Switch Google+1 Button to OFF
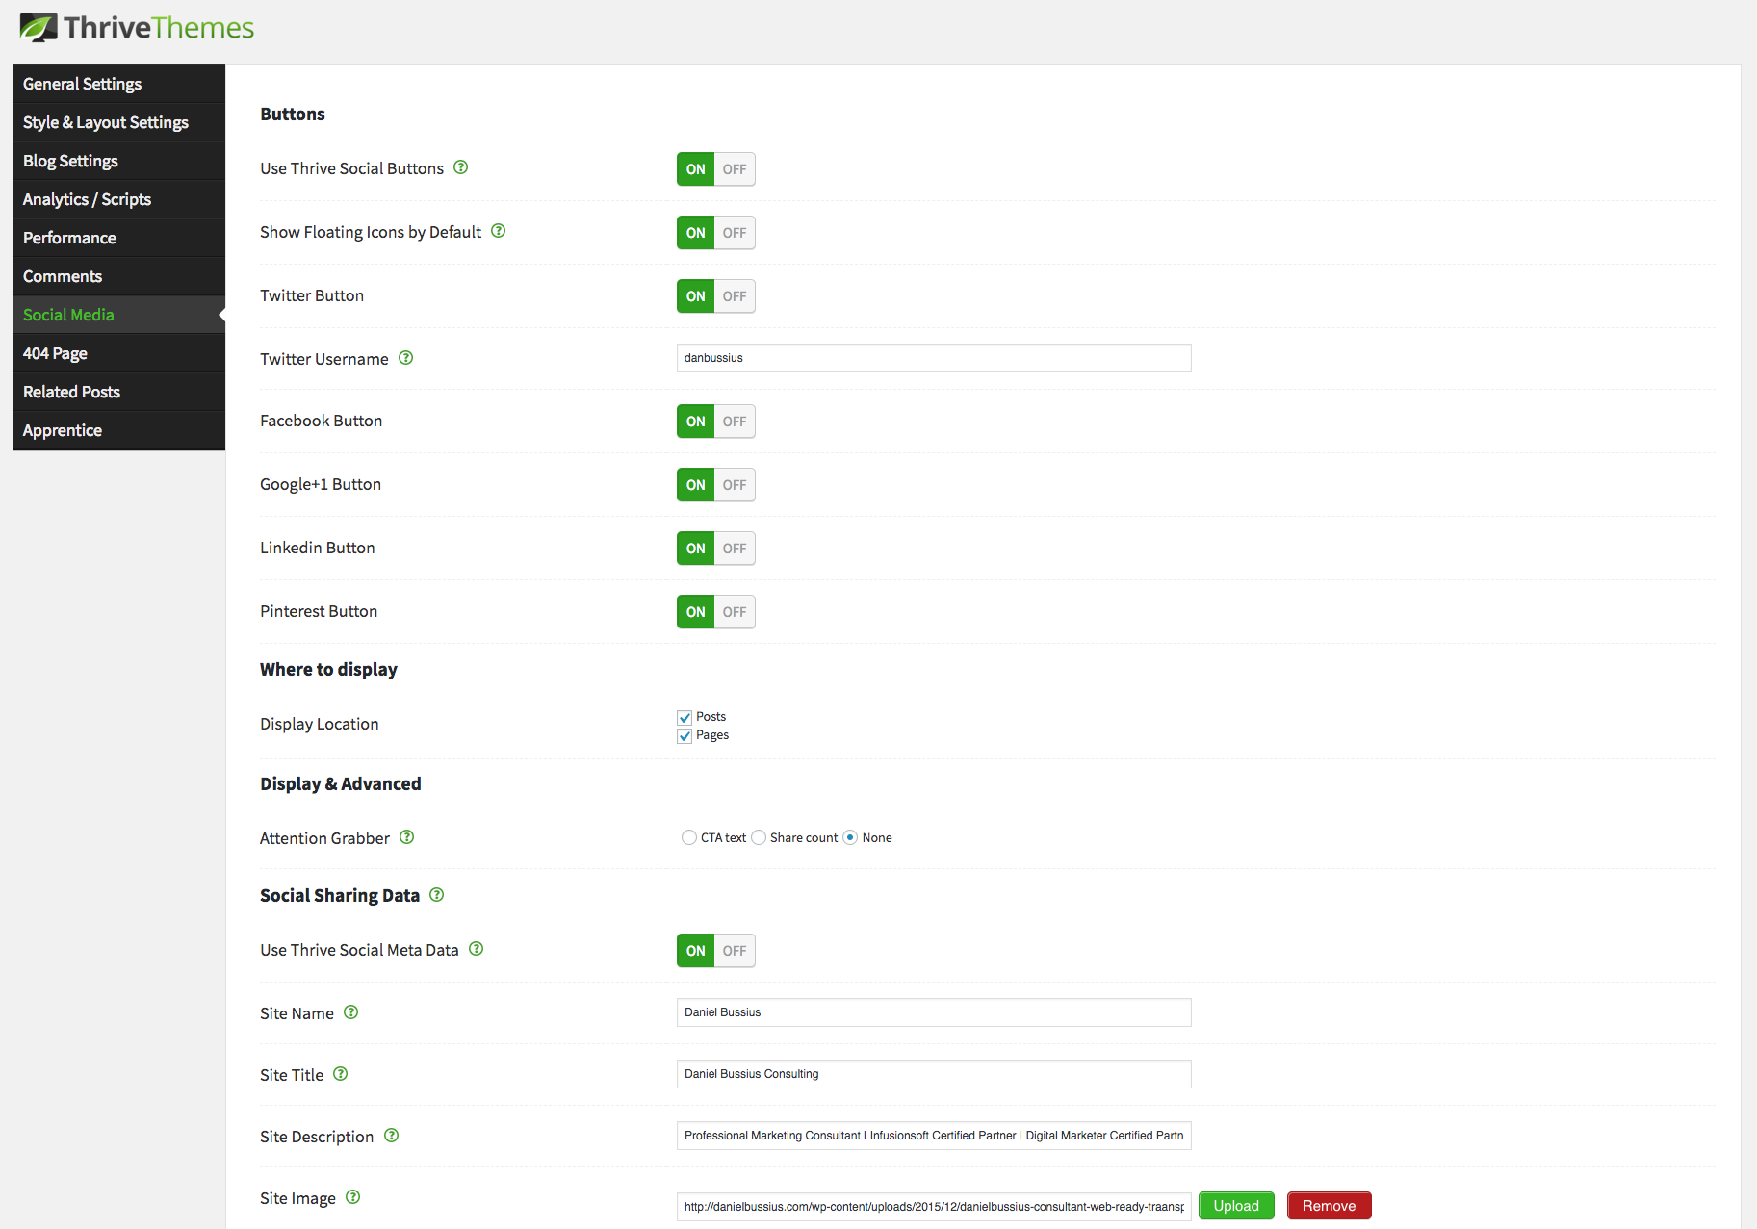1757x1229 pixels. click(735, 485)
